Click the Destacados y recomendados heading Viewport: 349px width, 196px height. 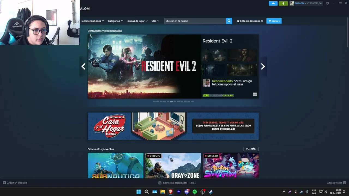click(105, 31)
